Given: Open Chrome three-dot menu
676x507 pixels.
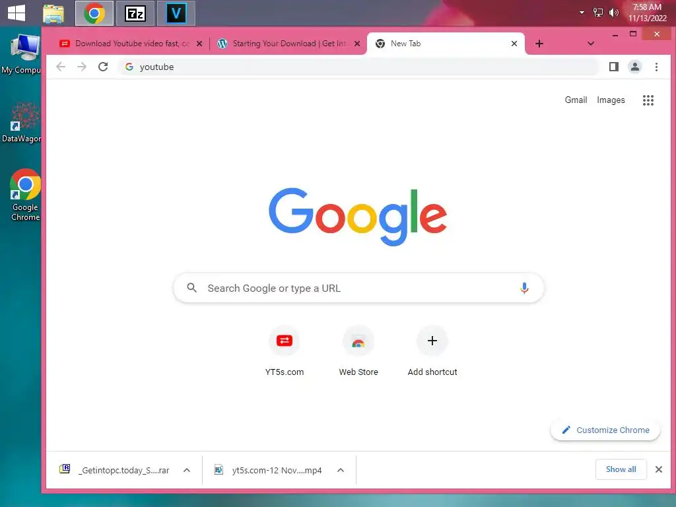Looking at the screenshot, I should point(656,67).
